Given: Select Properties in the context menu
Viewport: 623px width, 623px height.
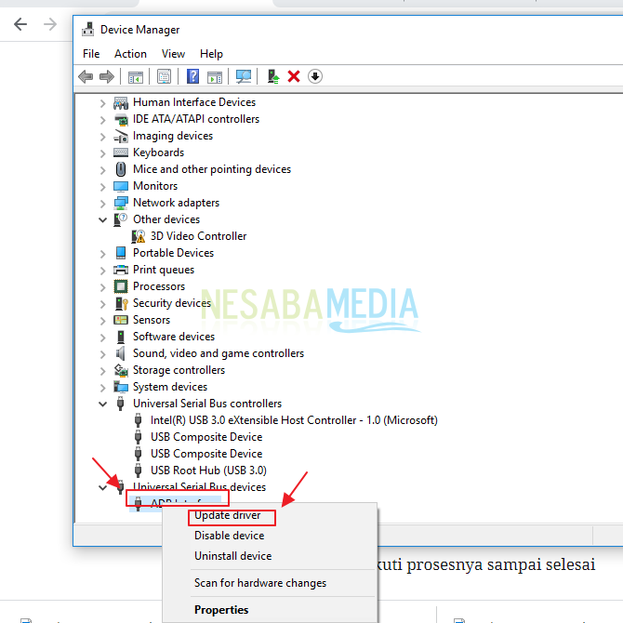Looking at the screenshot, I should click(221, 610).
